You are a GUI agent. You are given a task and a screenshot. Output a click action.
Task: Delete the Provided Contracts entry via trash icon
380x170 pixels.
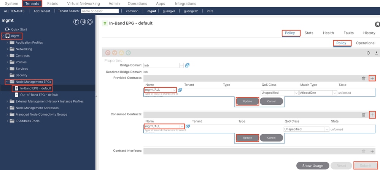pos(363,78)
